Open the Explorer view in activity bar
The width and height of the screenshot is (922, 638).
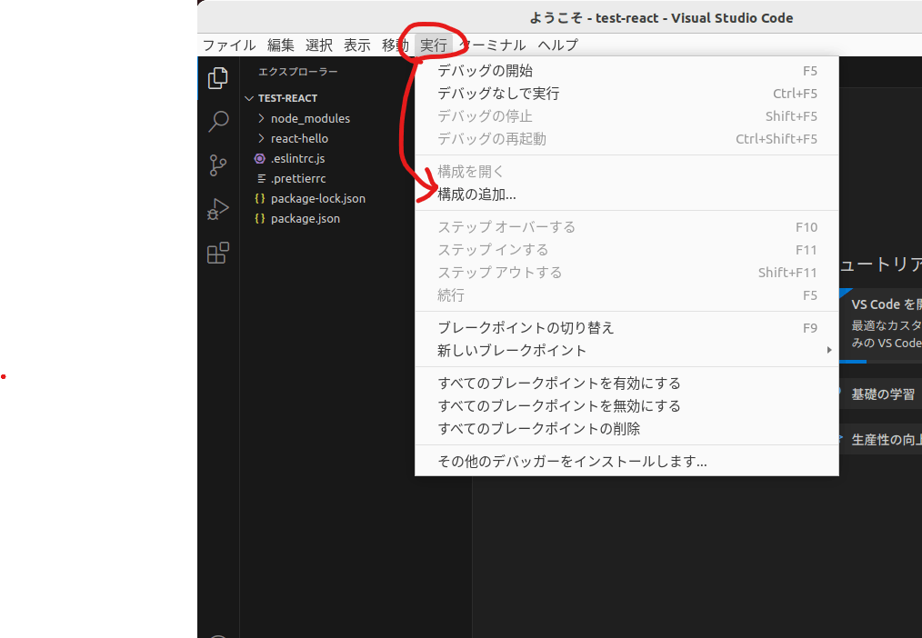pos(218,78)
